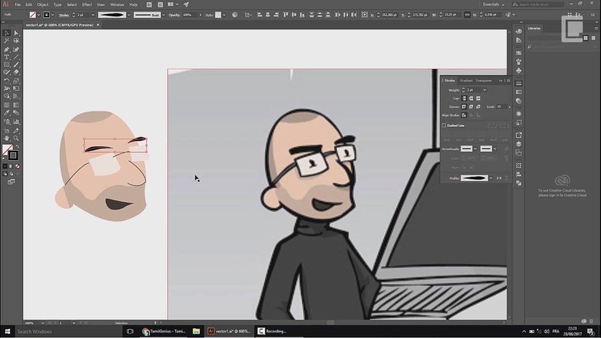Launch Adobe Bridge via Br button
The image size is (601, 338).
click(149, 4)
